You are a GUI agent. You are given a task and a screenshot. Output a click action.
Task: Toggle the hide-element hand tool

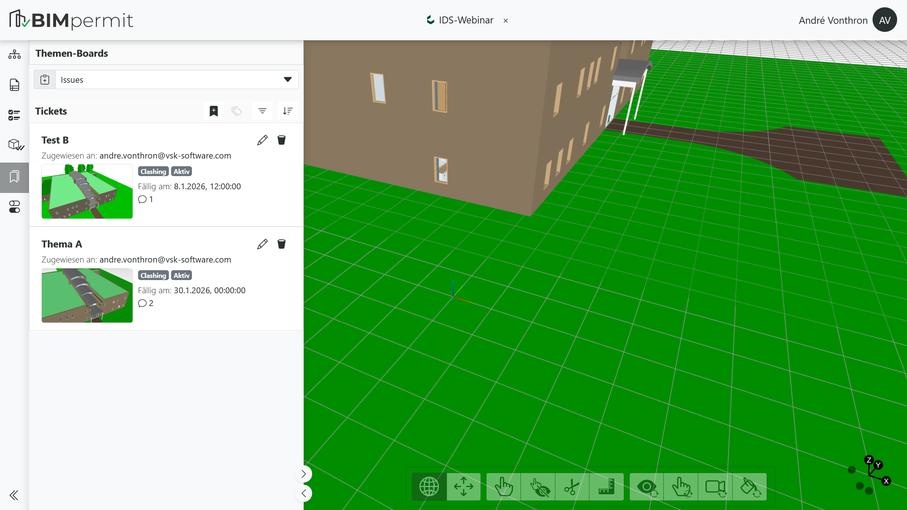(539, 487)
